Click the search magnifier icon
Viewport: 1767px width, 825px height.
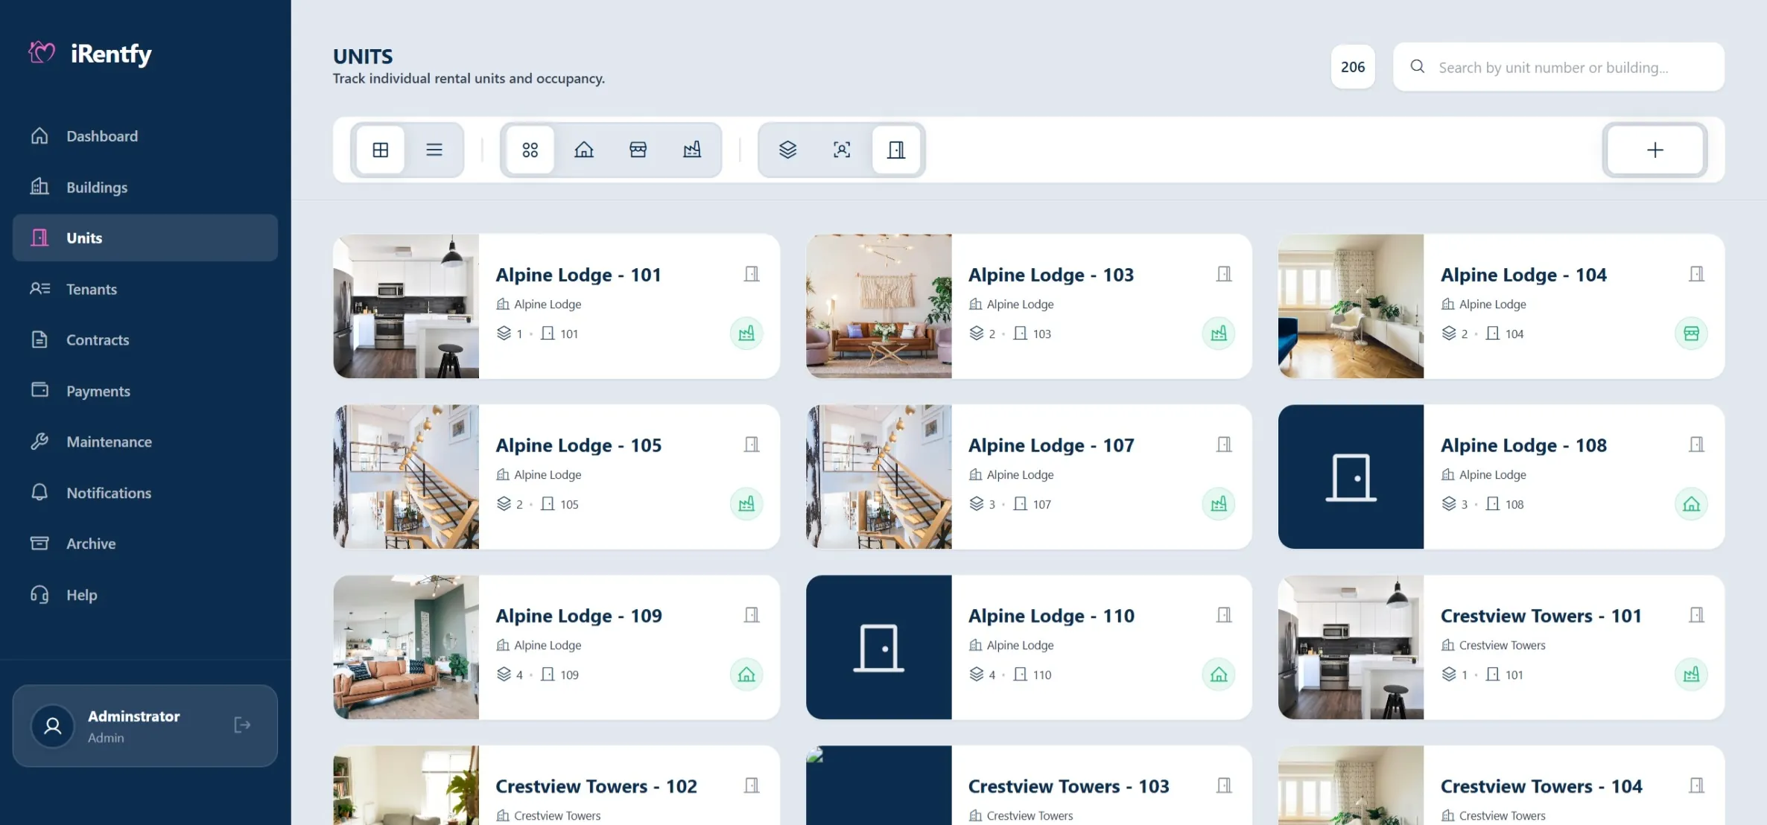point(1418,67)
